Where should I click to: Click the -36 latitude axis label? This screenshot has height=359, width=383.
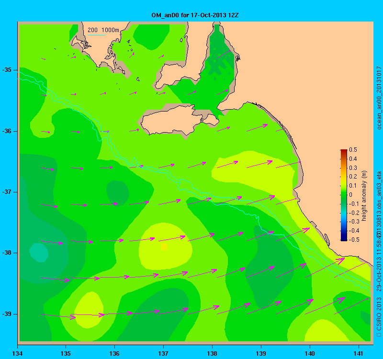tap(7, 131)
